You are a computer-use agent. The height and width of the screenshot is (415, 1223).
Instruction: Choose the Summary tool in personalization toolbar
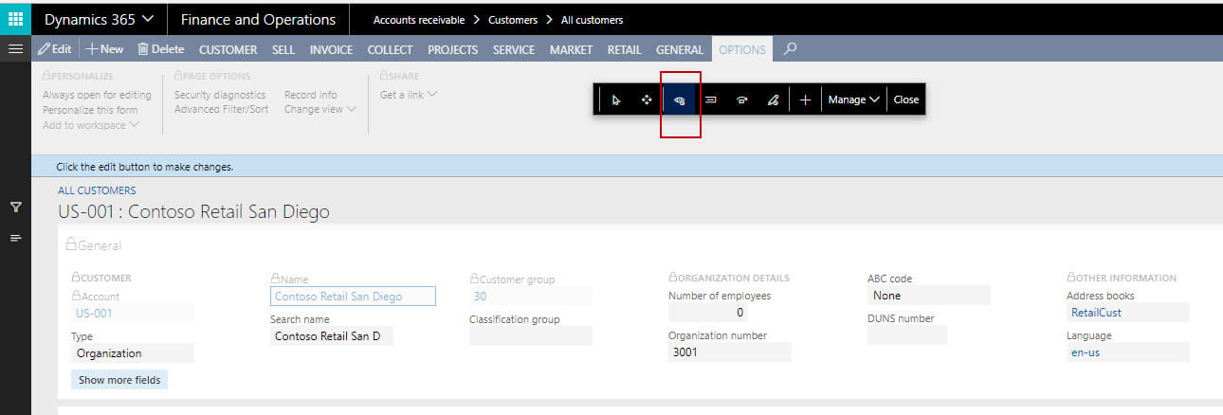[710, 99]
